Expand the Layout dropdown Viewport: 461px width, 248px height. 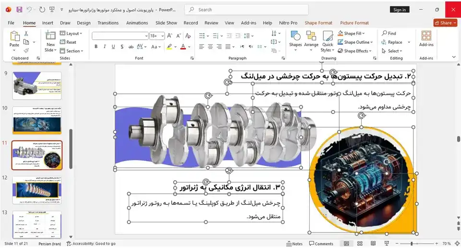tap(71, 34)
